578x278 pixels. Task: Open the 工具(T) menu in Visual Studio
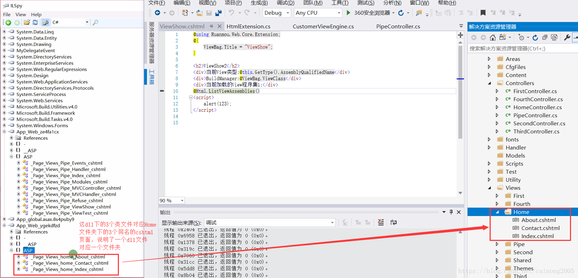point(340,3)
